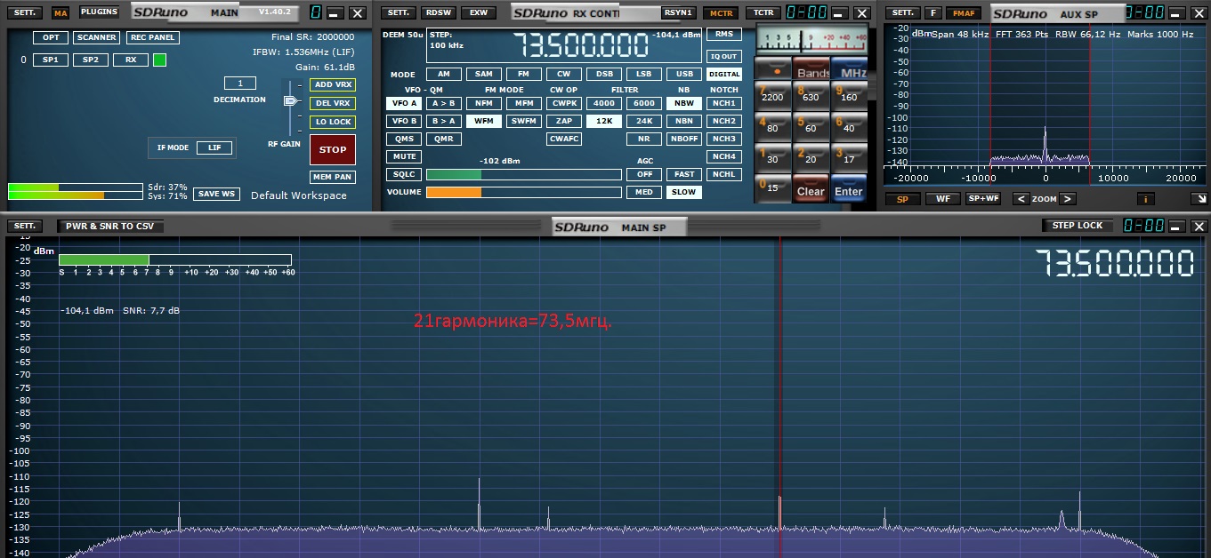Toggle the MCTR button in RX Control

tap(720, 12)
